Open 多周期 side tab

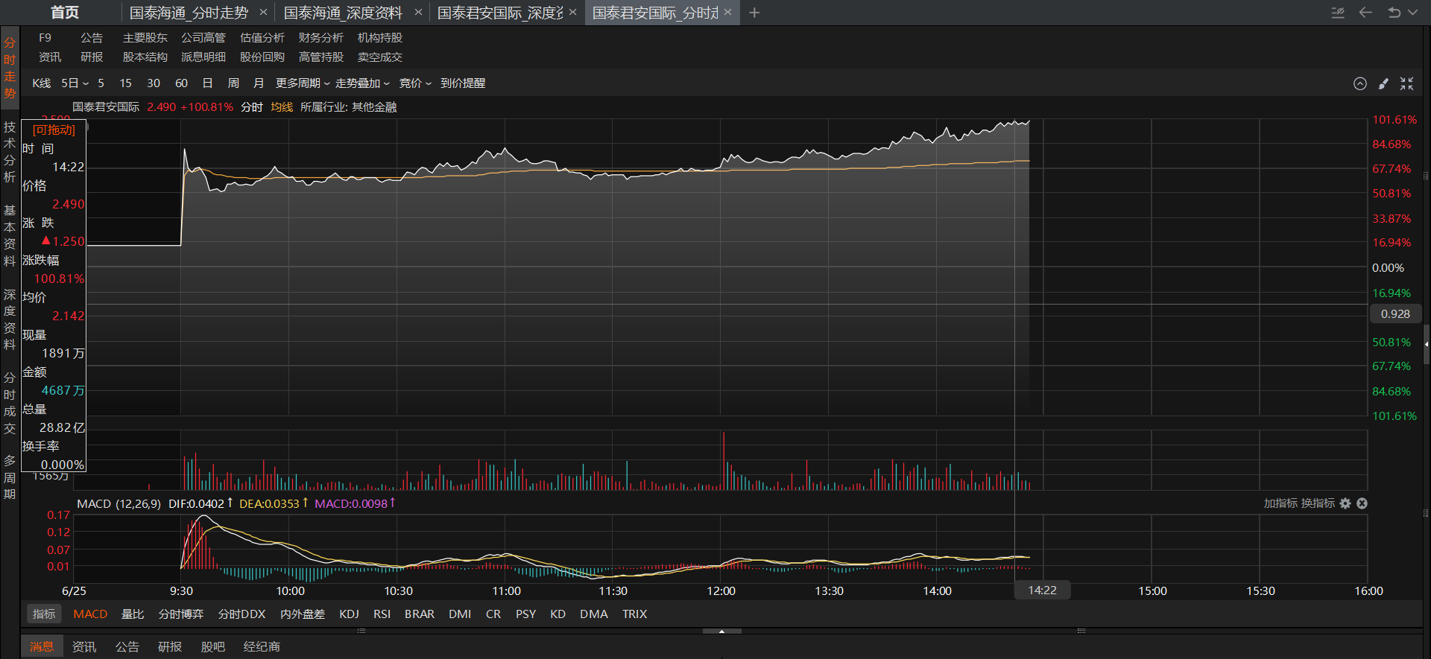10,477
